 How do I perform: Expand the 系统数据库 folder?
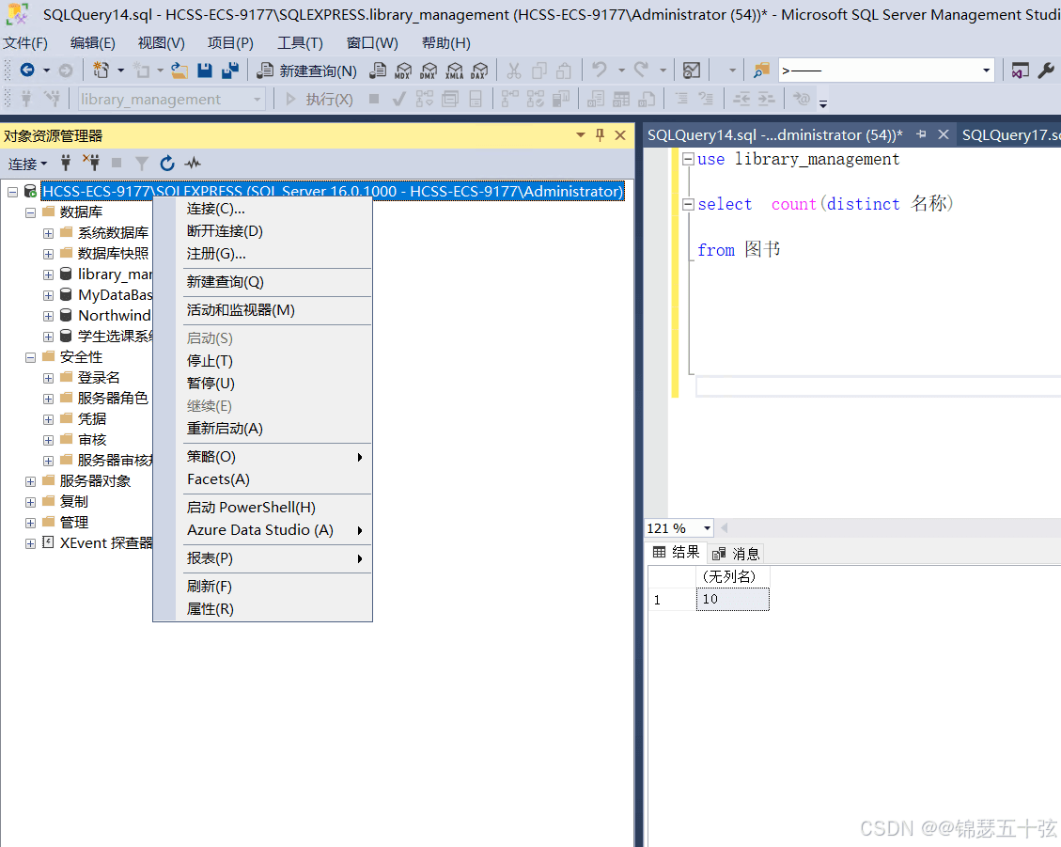pyautogui.click(x=48, y=233)
